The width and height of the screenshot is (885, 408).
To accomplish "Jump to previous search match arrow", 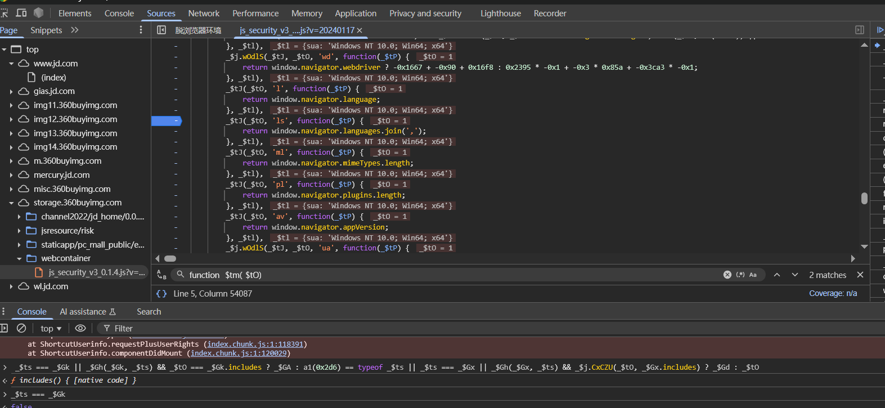I will [x=777, y=275].
